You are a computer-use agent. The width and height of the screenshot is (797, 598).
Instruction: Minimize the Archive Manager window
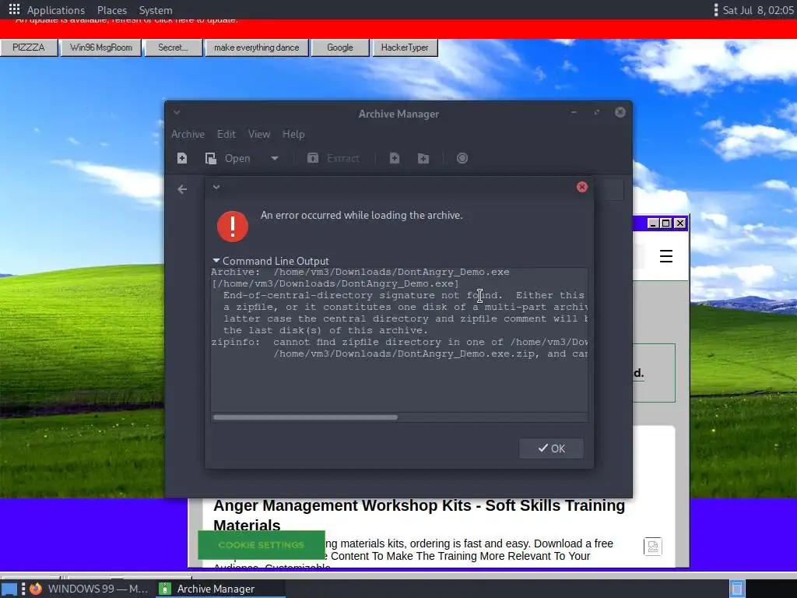tap(574, 112)
